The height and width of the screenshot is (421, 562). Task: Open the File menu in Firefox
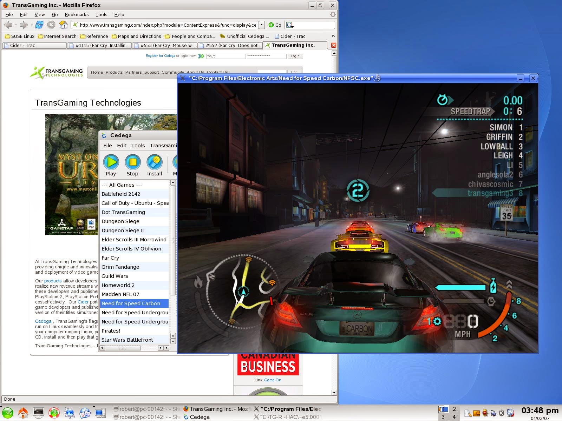9,14
